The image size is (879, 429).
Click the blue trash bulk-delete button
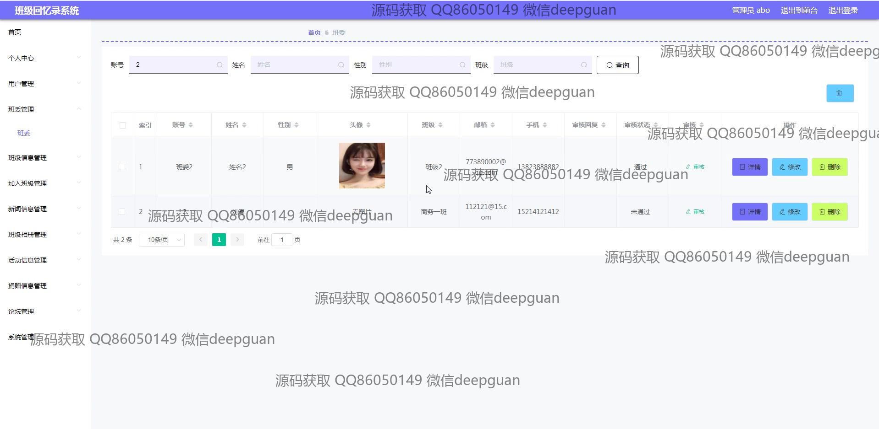point(840,93)
